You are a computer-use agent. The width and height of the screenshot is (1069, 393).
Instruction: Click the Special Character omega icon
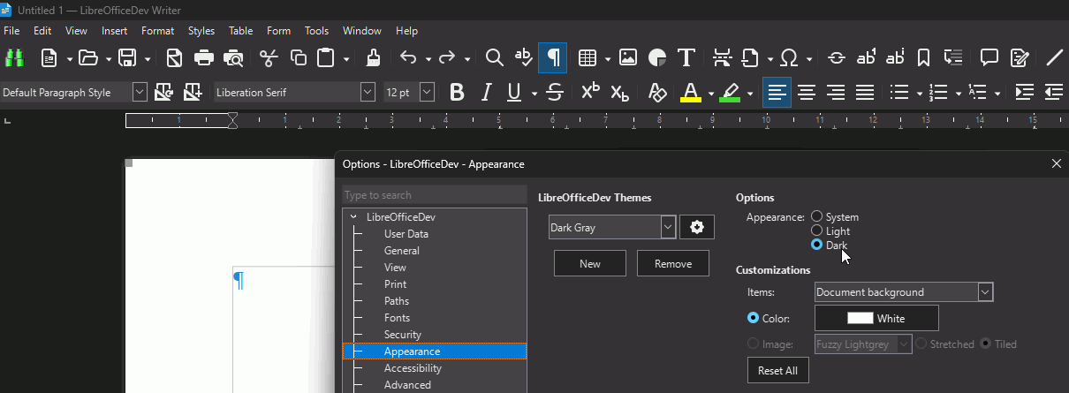click(x=791, y=58)
